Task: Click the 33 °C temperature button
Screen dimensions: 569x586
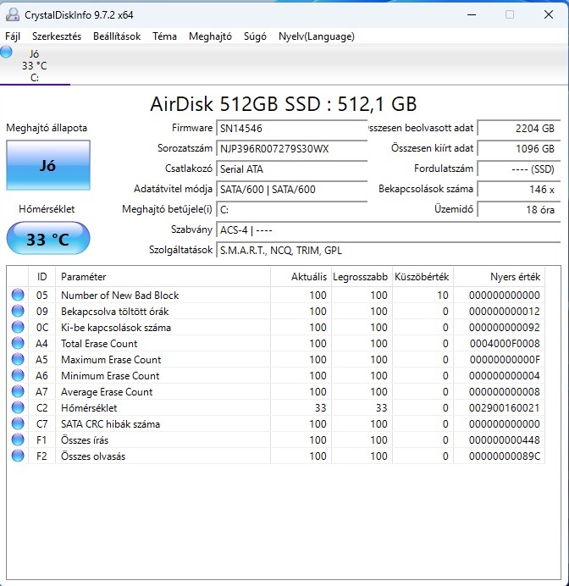Action: click(48, 239)
